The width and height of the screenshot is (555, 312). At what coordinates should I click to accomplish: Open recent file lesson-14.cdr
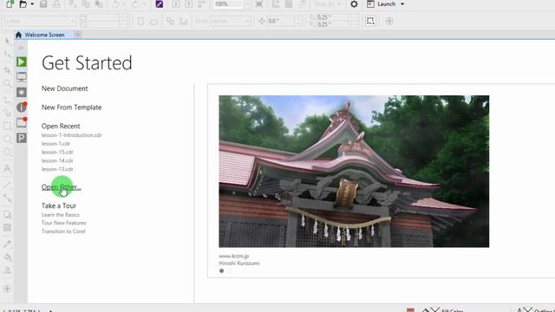[57, 160]
